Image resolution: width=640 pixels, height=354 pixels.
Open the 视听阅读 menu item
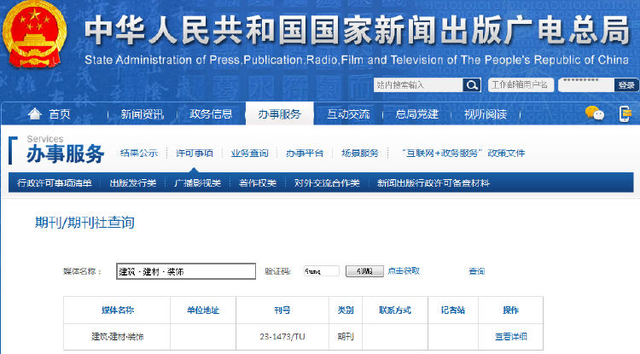point(486,114)
